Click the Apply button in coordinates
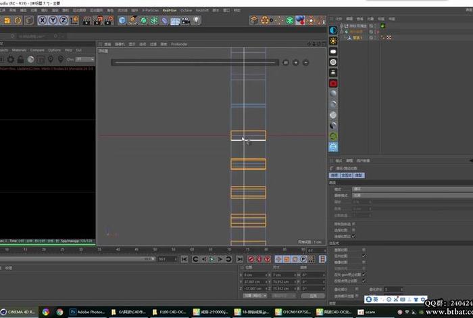This screenshot has width=473, height=318. tap(313, 296)
